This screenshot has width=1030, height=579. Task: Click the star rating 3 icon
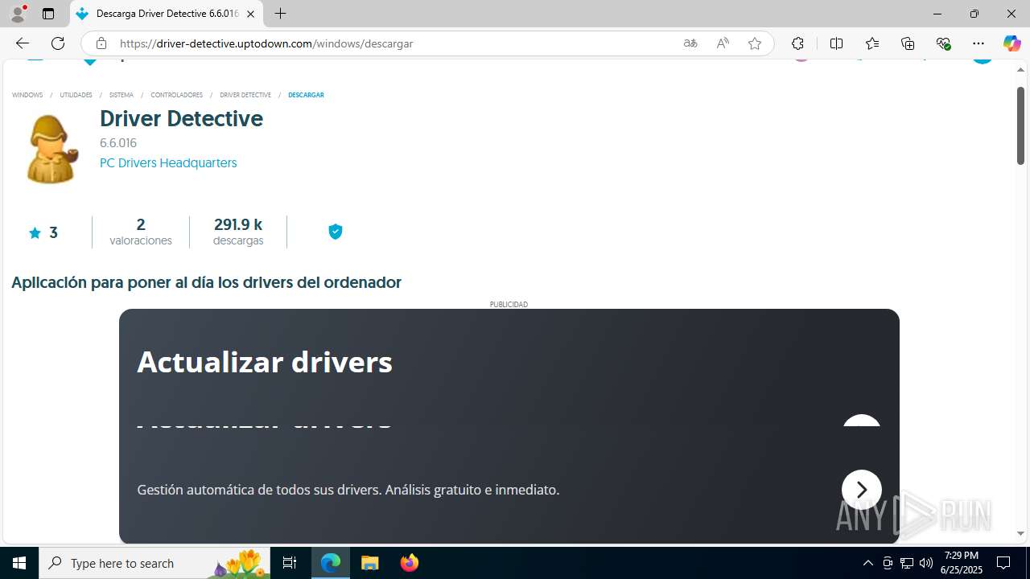tap(35, 232)
